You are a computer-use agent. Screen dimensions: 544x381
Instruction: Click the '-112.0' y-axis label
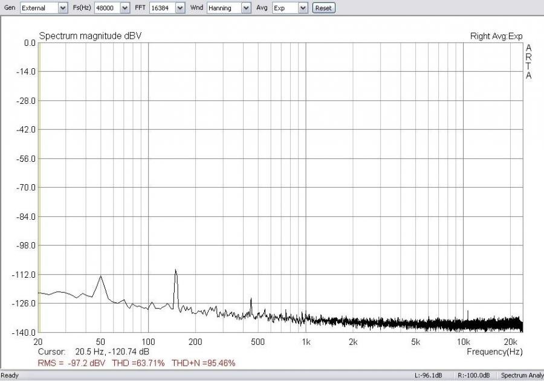pos(24,275)
